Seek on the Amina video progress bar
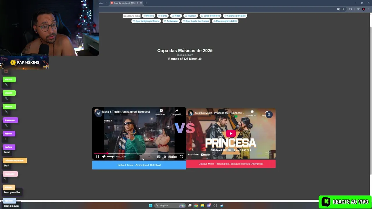Viewport: 372px width, 209px height. [139, 153]
